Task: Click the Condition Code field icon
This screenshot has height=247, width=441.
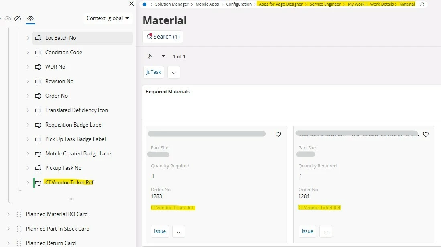Action: coord(38,52)
